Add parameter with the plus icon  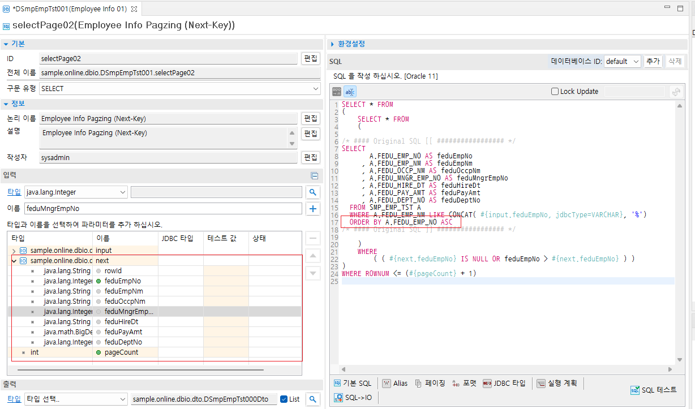pos(312,209)
